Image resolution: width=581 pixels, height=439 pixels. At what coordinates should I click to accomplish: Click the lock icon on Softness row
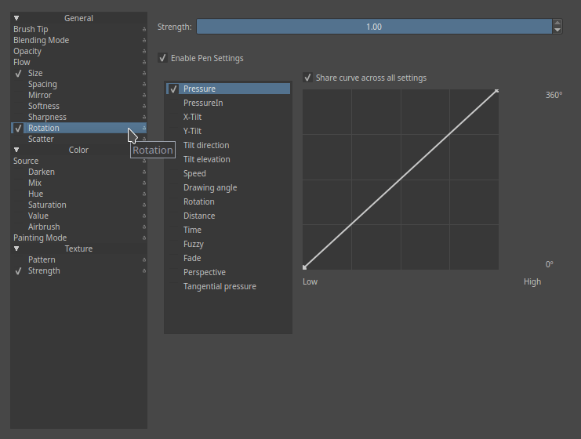[144, 107]
